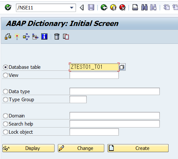The width and height of the screenshot is (178, 159).
Task: Click the First Page icon
Action: [x=166, y=7]
